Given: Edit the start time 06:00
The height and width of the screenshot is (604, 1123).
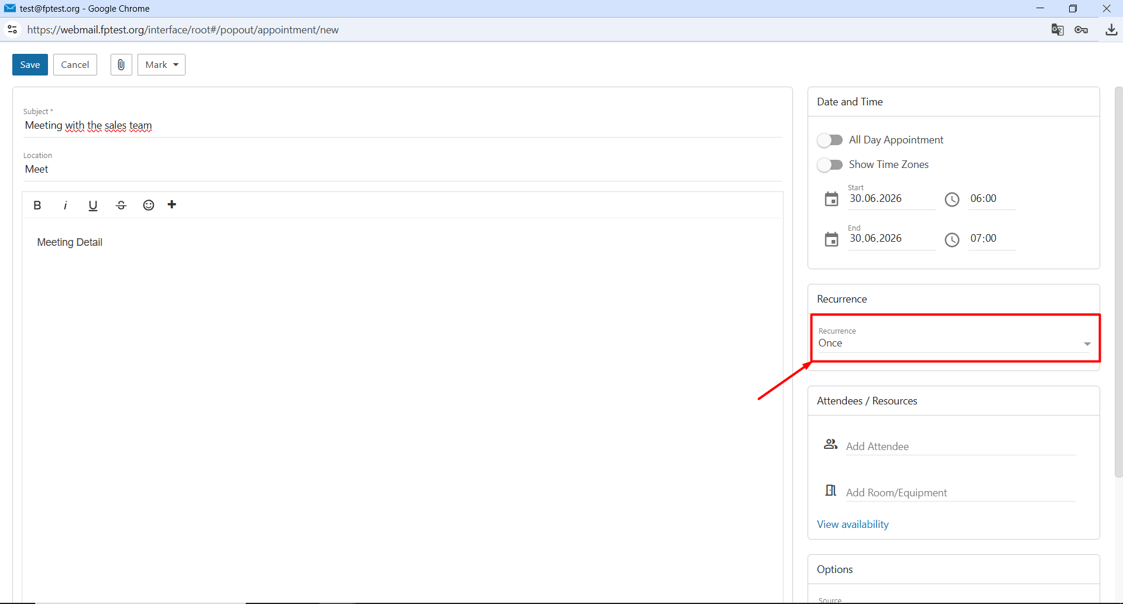Looking at the screenshot, I should click(x=992, y=198).
